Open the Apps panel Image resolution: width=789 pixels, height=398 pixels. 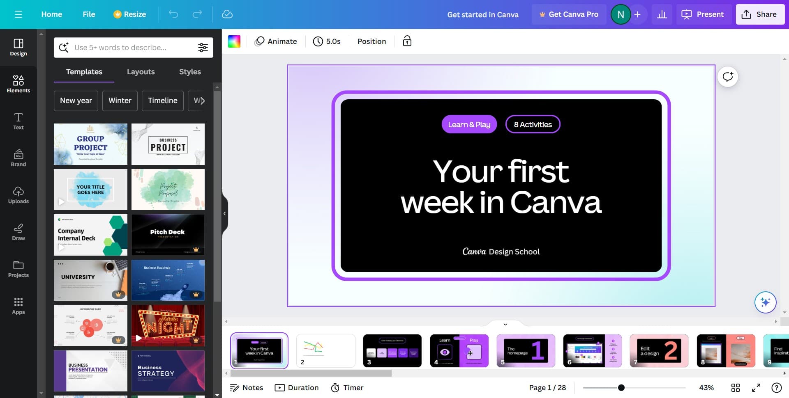pos(18,306)
